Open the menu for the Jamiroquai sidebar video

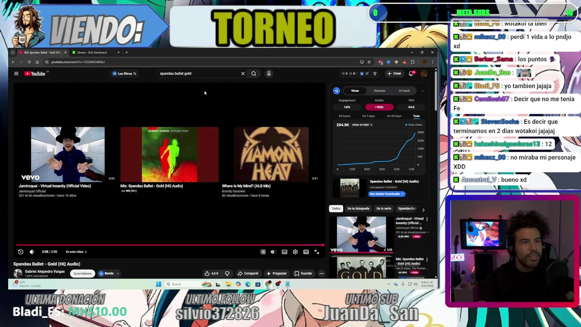pos(427,219)
